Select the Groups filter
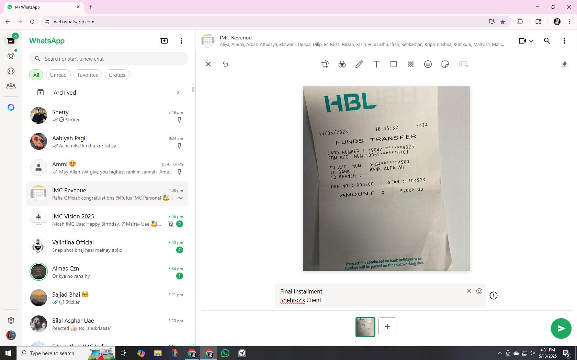 117,75
